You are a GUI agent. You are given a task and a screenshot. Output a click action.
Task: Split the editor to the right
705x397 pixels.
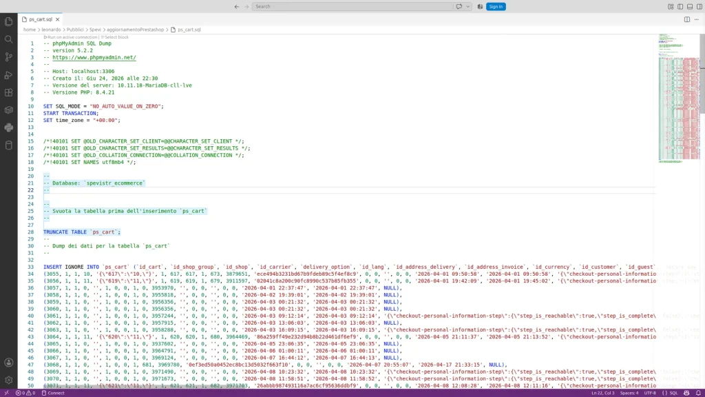click(x=687, y=19)
